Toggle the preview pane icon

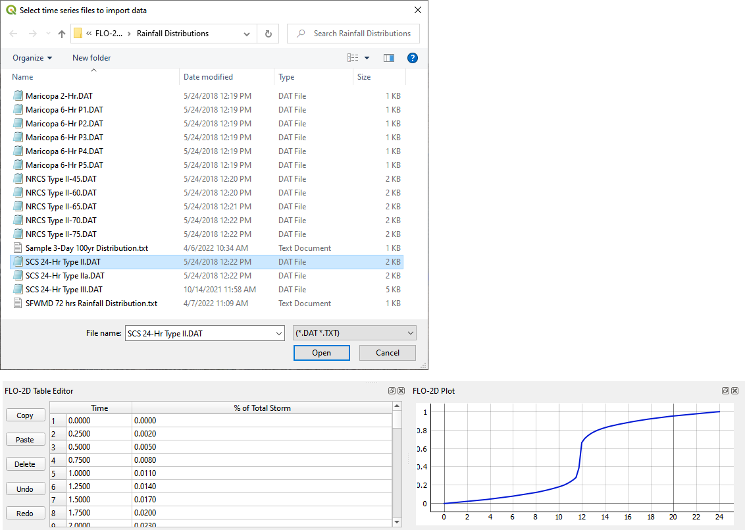click(x=389, y=58)
